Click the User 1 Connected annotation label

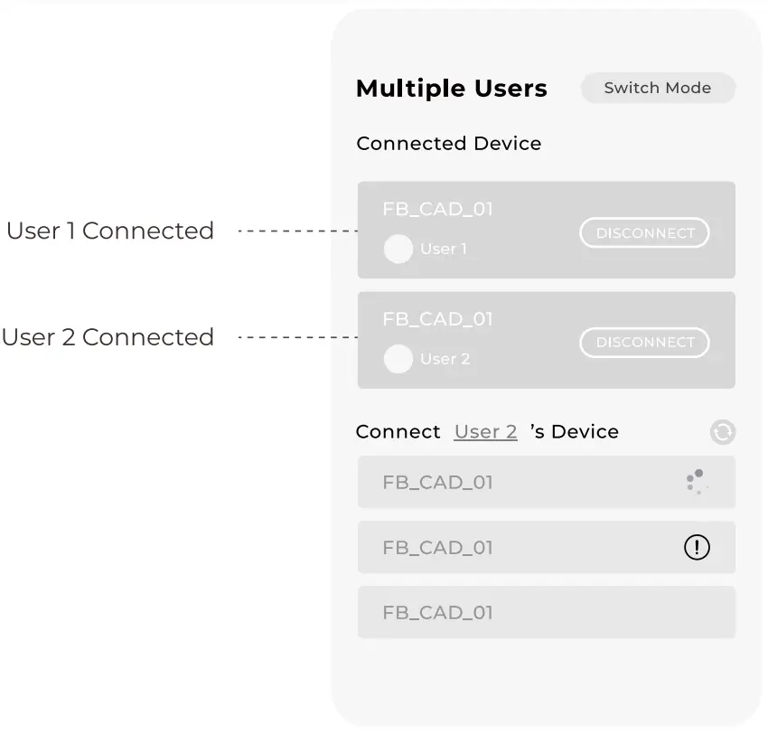[110, 231]
